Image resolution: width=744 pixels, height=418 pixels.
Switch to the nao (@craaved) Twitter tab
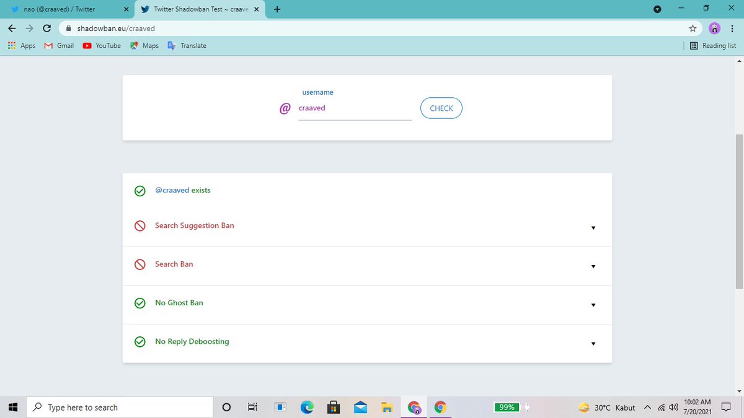pyautogui.click(x=68, y=9)
